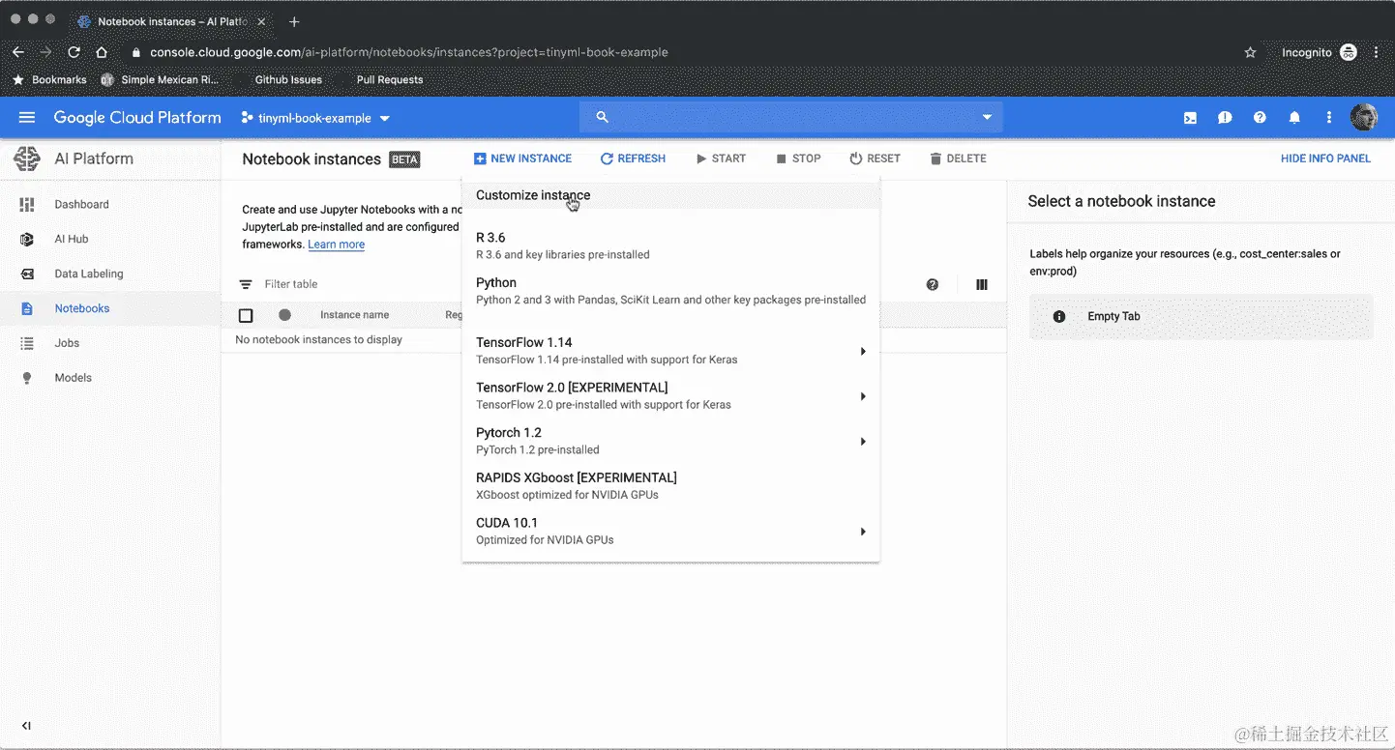Open Chrome's three-dot menu
Screen dimensions: 1395x750
1378,52
